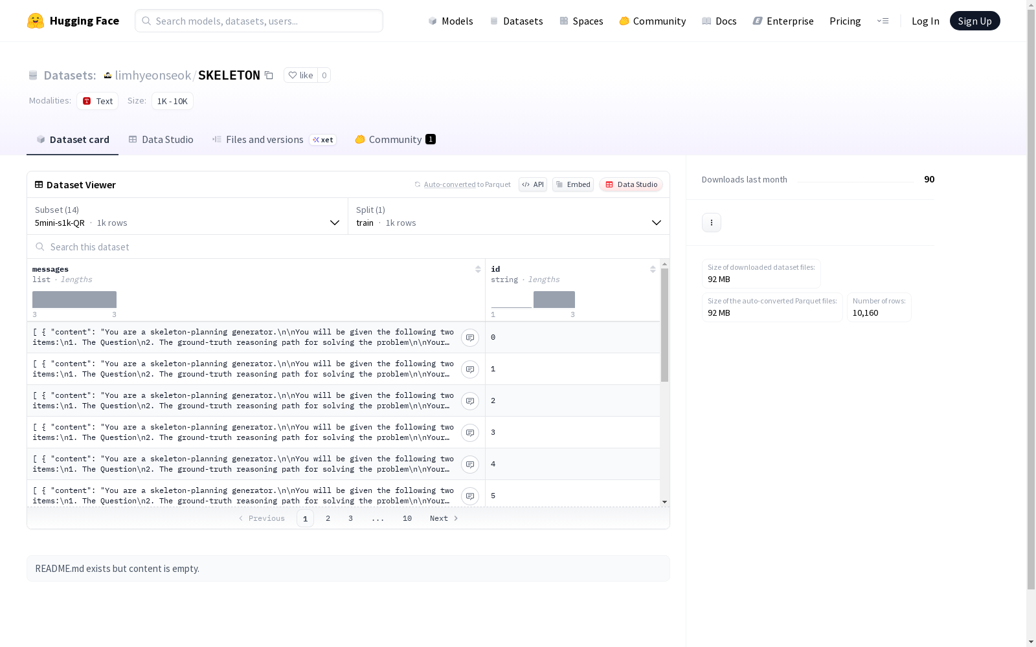Open the Dataset card tab
The height and width of the screenshot is (647, 1036).
(73, 140)
